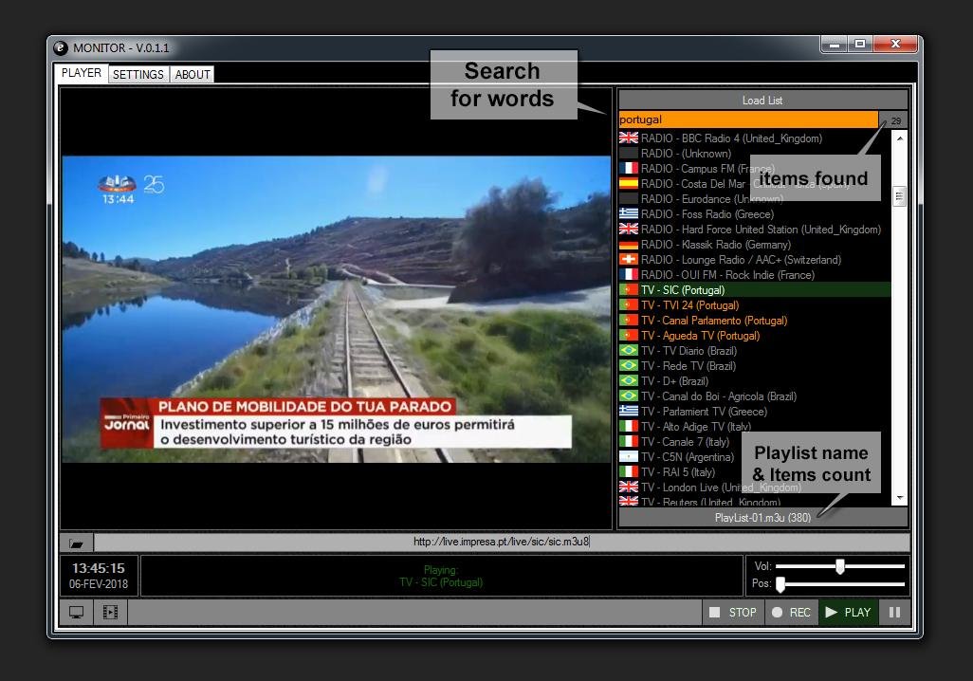This screenshot has height=681, width=973.
Task: Open the ABOUT tab
Action: pyautogui.click(x=192, y=73)
